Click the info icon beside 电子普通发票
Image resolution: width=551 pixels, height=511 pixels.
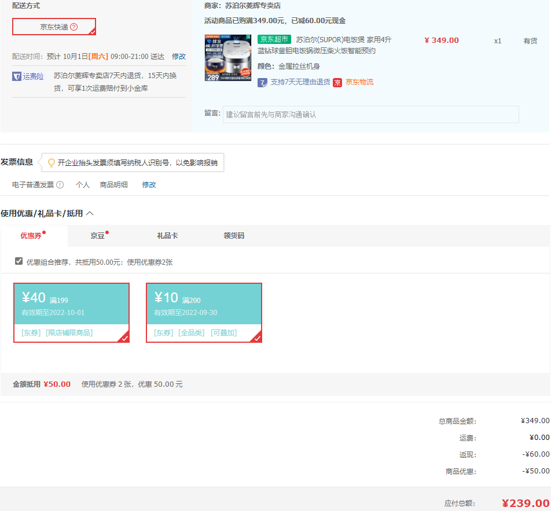[x=60, y=184]
